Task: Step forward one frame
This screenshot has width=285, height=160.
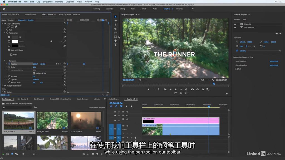Action: [181, 89]
